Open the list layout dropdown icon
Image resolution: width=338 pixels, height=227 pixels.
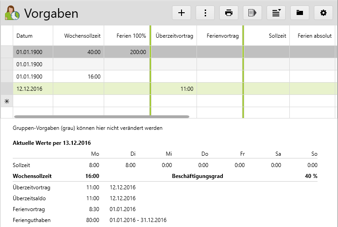coord(276,13)
